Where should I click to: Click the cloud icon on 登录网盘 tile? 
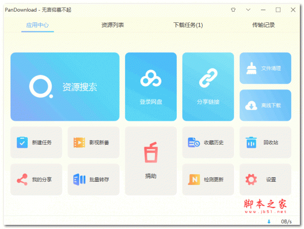[150, 78]
